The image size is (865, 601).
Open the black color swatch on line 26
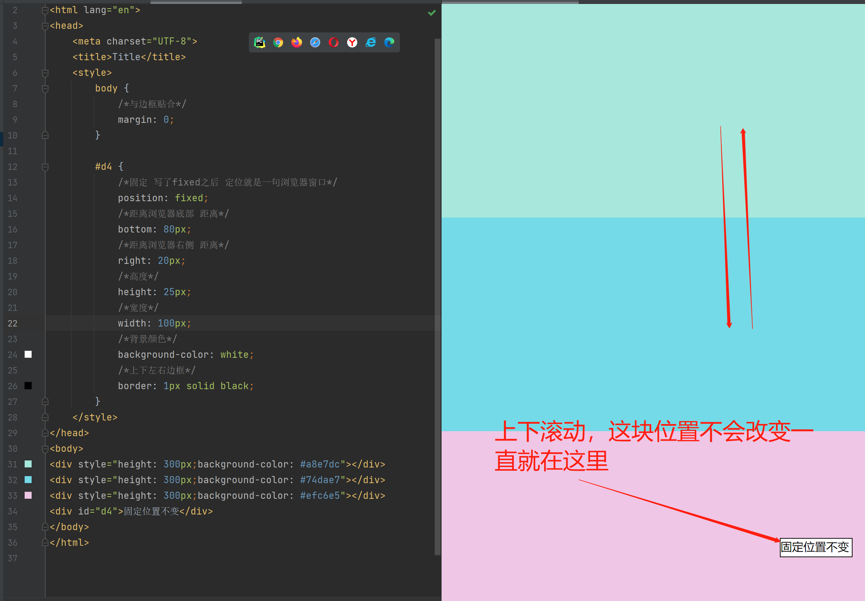coord(28,386)
